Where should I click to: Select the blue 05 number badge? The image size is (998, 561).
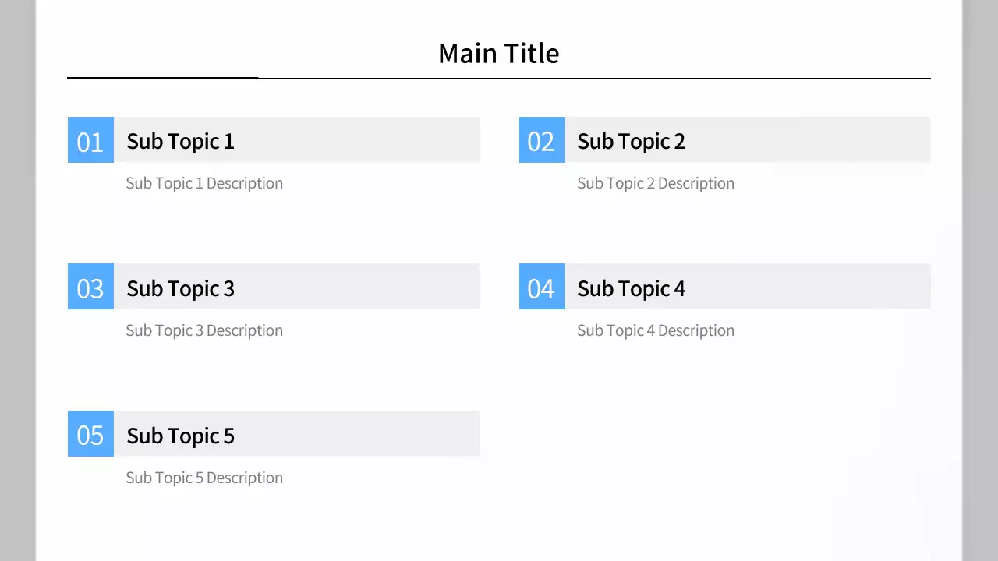90,434
